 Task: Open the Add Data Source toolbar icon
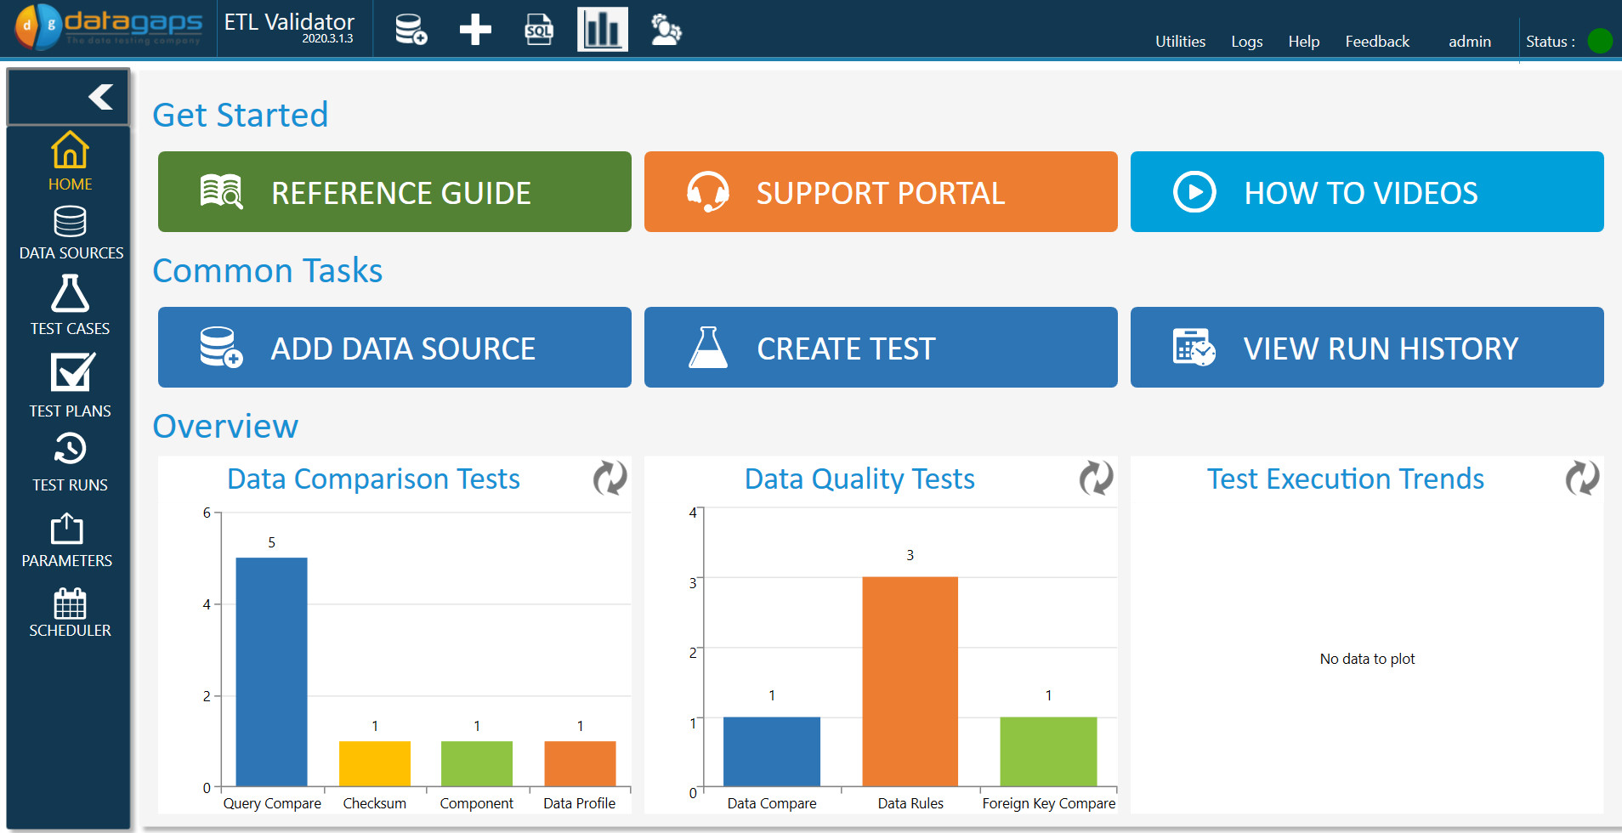410,28
